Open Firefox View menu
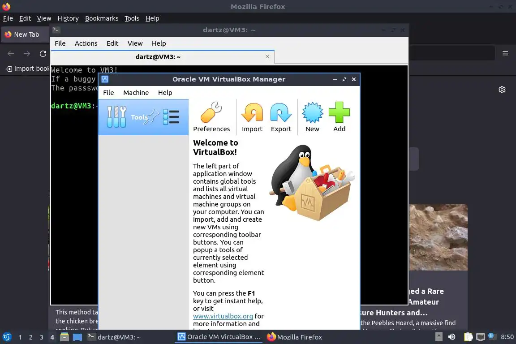Viewport: 516px width, 344px height. click(44, 18)
